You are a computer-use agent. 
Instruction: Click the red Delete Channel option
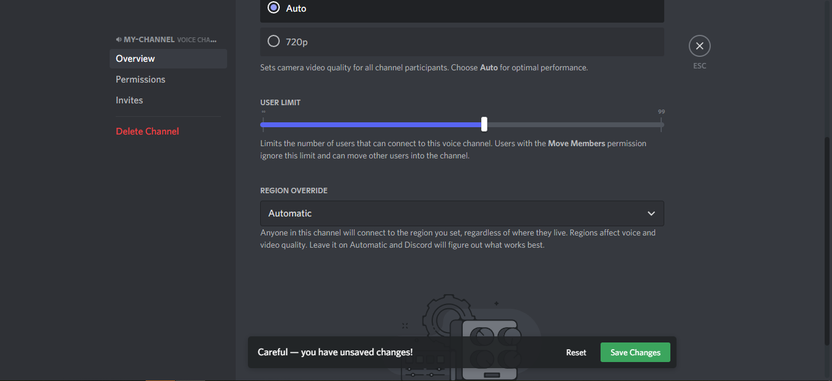[148, 131]
